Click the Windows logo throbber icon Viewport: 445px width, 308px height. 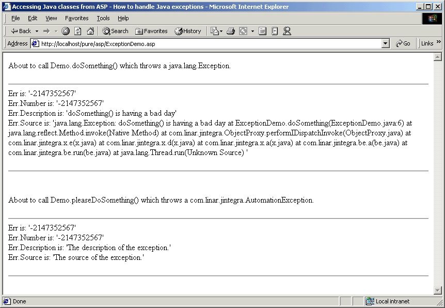point(432,19)
